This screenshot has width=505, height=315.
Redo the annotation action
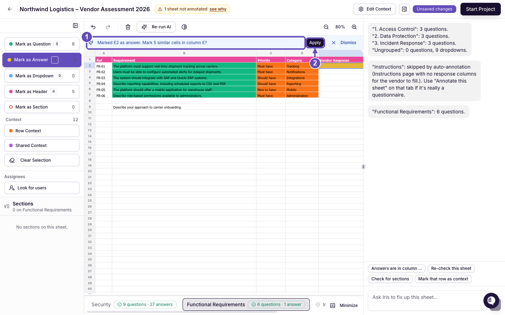click(x=108, y=27)
